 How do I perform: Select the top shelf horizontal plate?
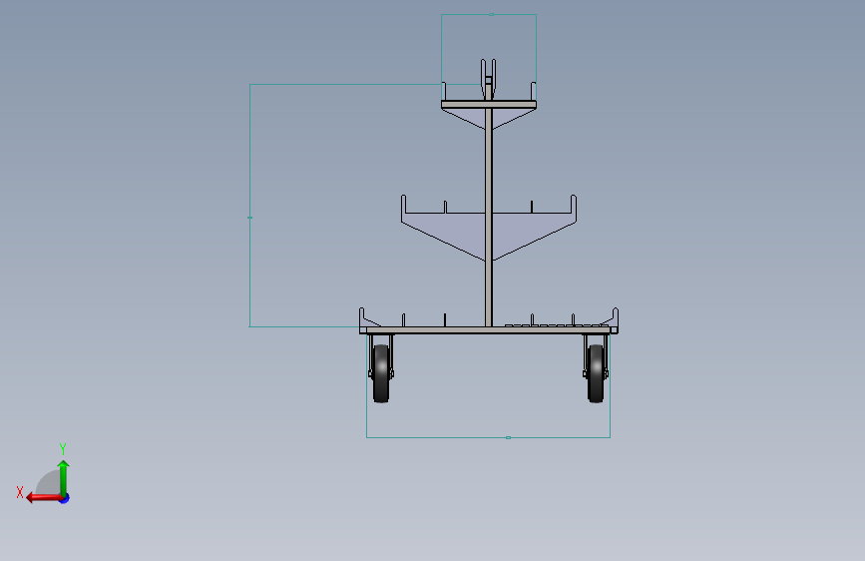489,105
